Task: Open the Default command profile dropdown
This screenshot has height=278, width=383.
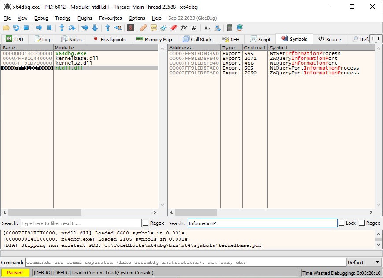Action: 364,262
